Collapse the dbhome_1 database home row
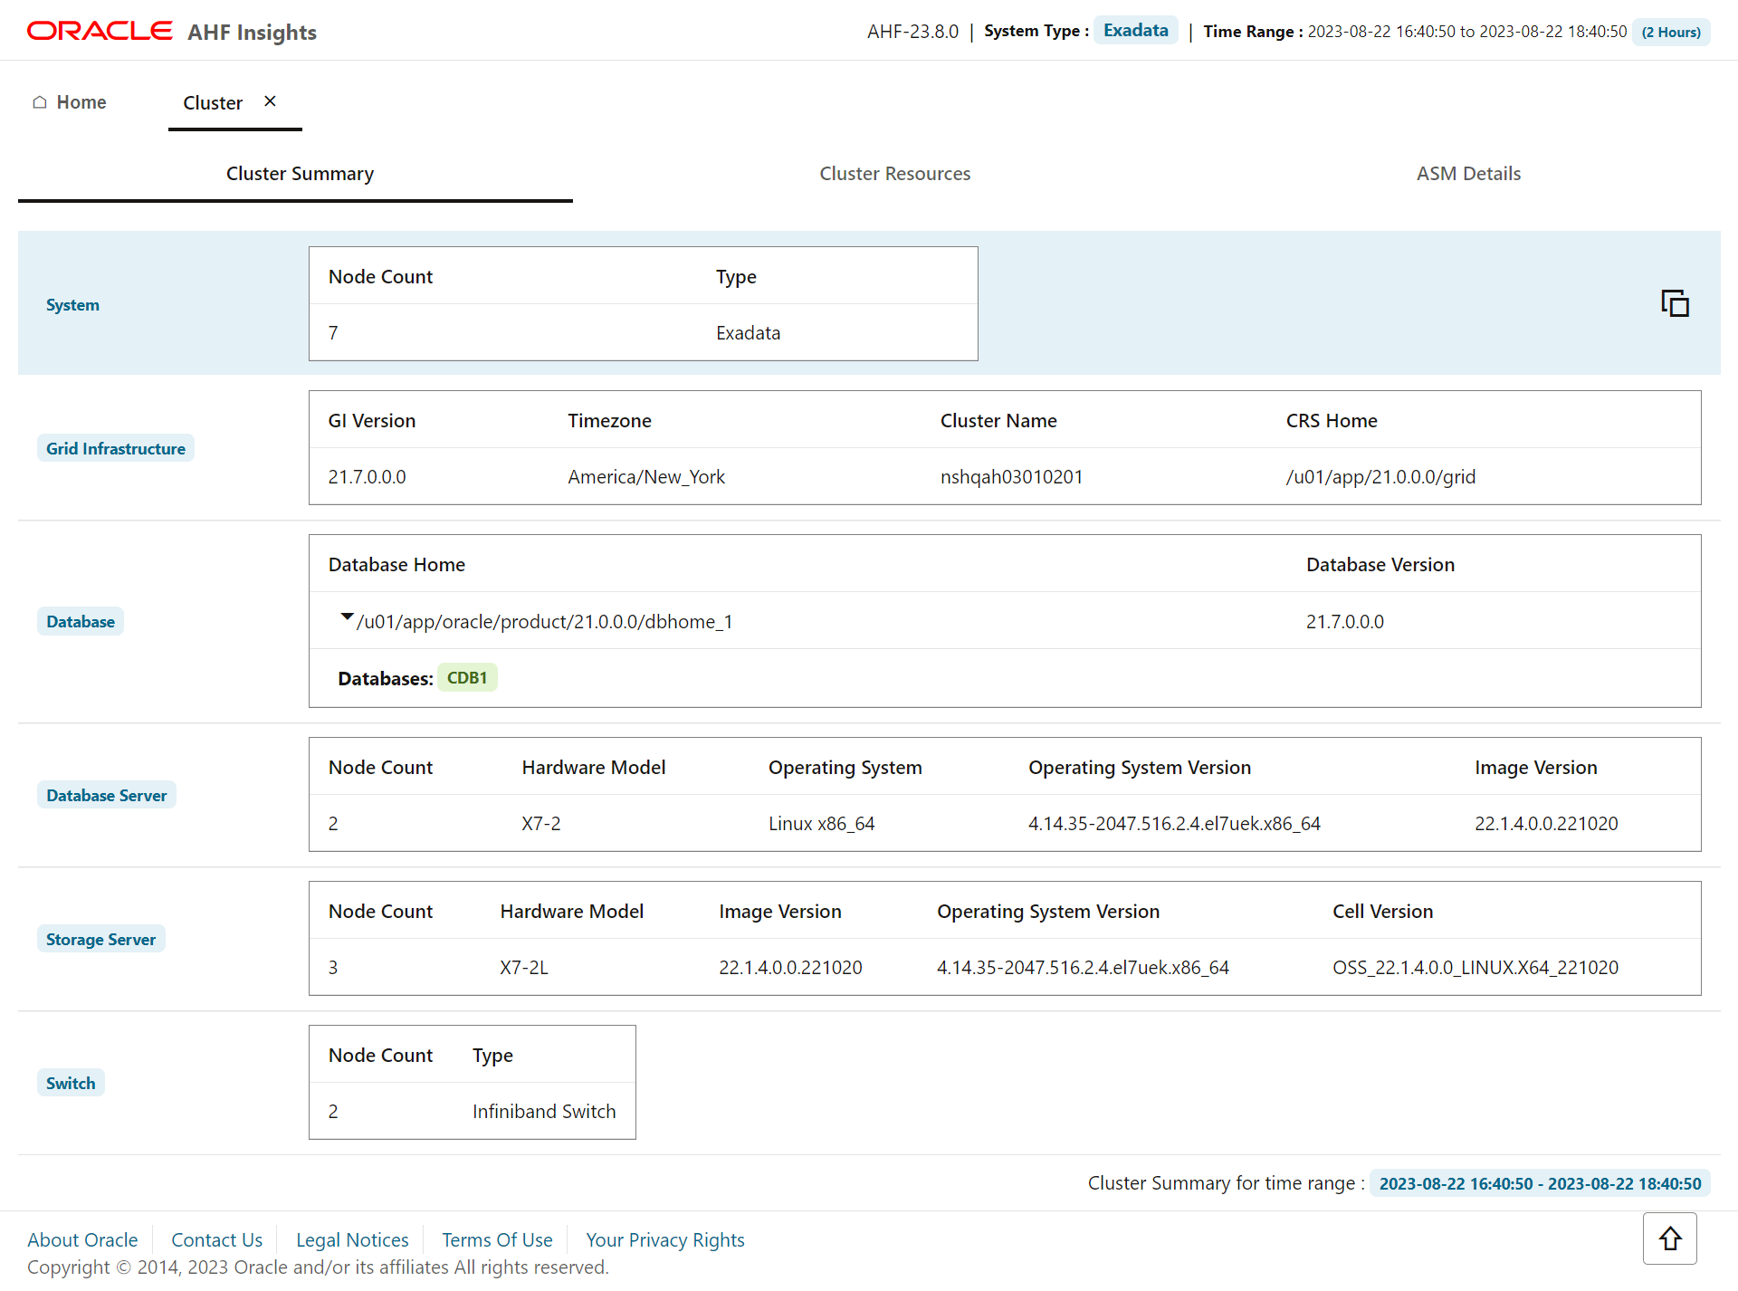 click(347, 617)
